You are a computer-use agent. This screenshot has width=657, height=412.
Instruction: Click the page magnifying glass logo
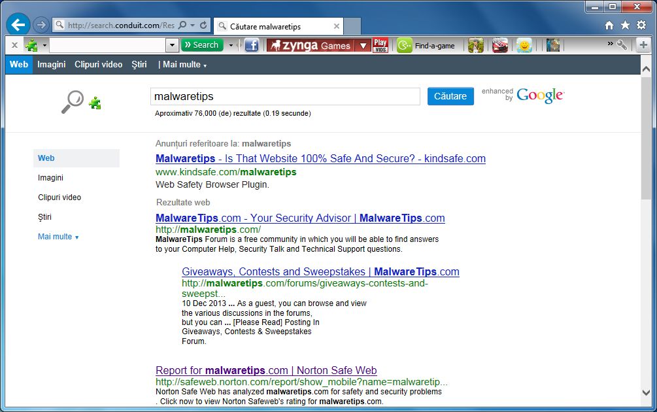point(73,102)
